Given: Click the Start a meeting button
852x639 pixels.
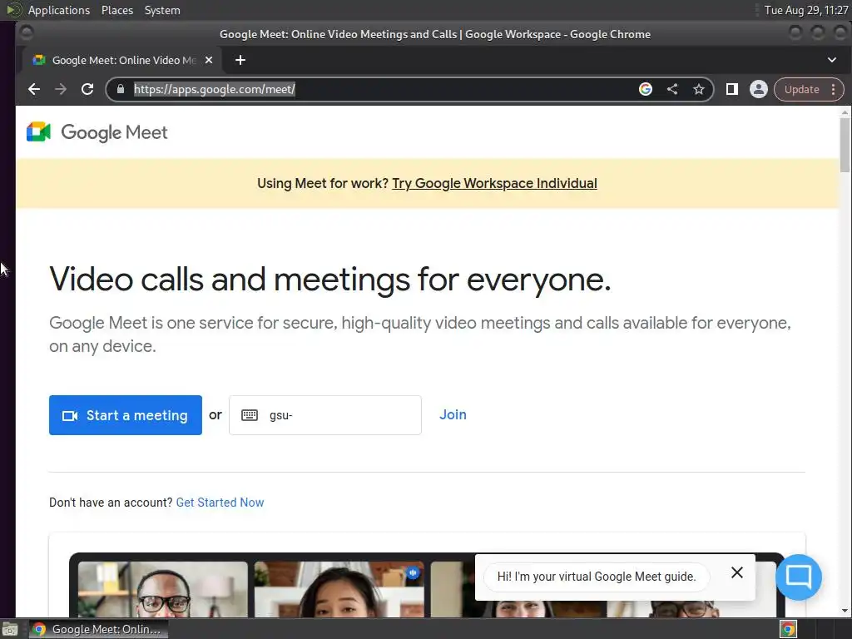Looking at the screenshot, I should (x=126, y=415).
